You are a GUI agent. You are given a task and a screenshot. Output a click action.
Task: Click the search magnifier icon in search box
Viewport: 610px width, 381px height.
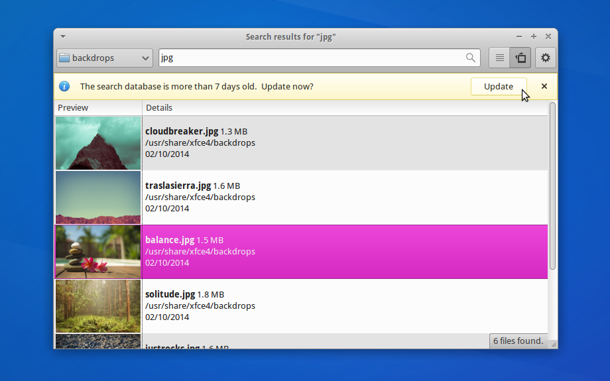pyautogui.click(x=470, y=58)
